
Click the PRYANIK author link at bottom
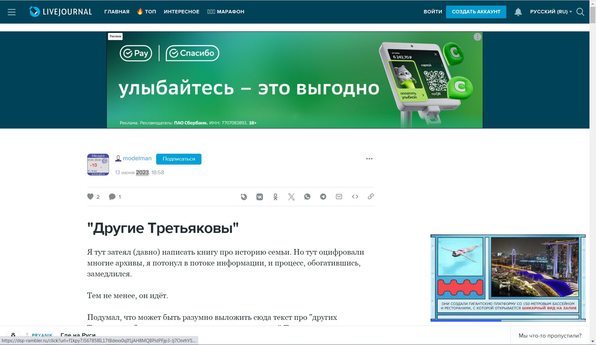click(x=42, y=335)
